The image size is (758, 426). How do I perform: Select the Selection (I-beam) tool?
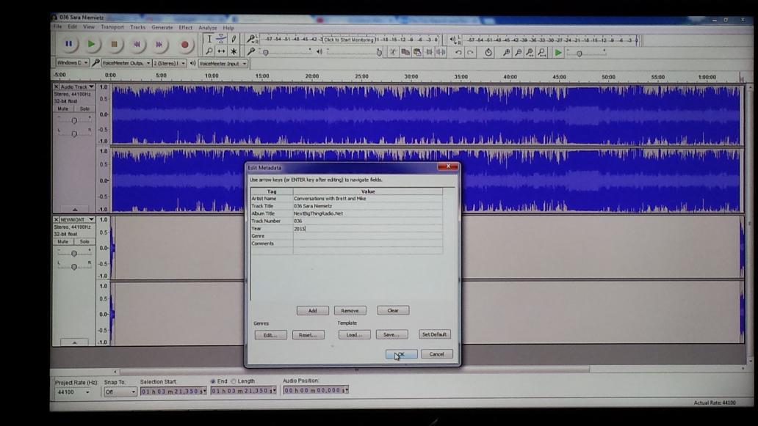[209, 39]
